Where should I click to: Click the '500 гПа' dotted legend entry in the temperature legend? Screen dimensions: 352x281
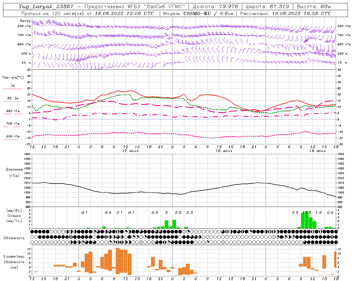(13, 136)
